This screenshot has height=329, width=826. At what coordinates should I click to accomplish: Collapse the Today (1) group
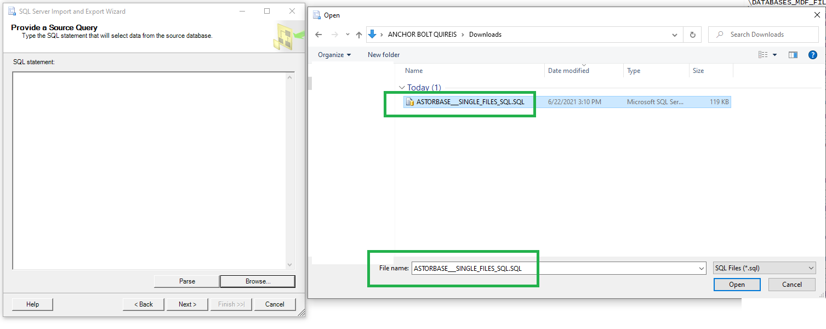pyautogui.click(x=402, y=88)
